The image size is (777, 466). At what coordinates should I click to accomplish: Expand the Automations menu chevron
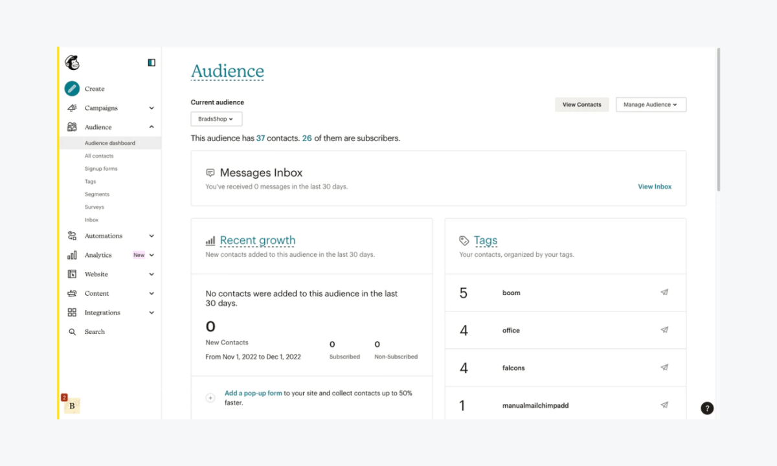point(152,236)
